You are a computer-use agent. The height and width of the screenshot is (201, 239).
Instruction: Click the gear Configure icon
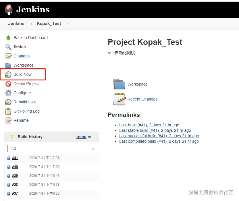(8, 93)
